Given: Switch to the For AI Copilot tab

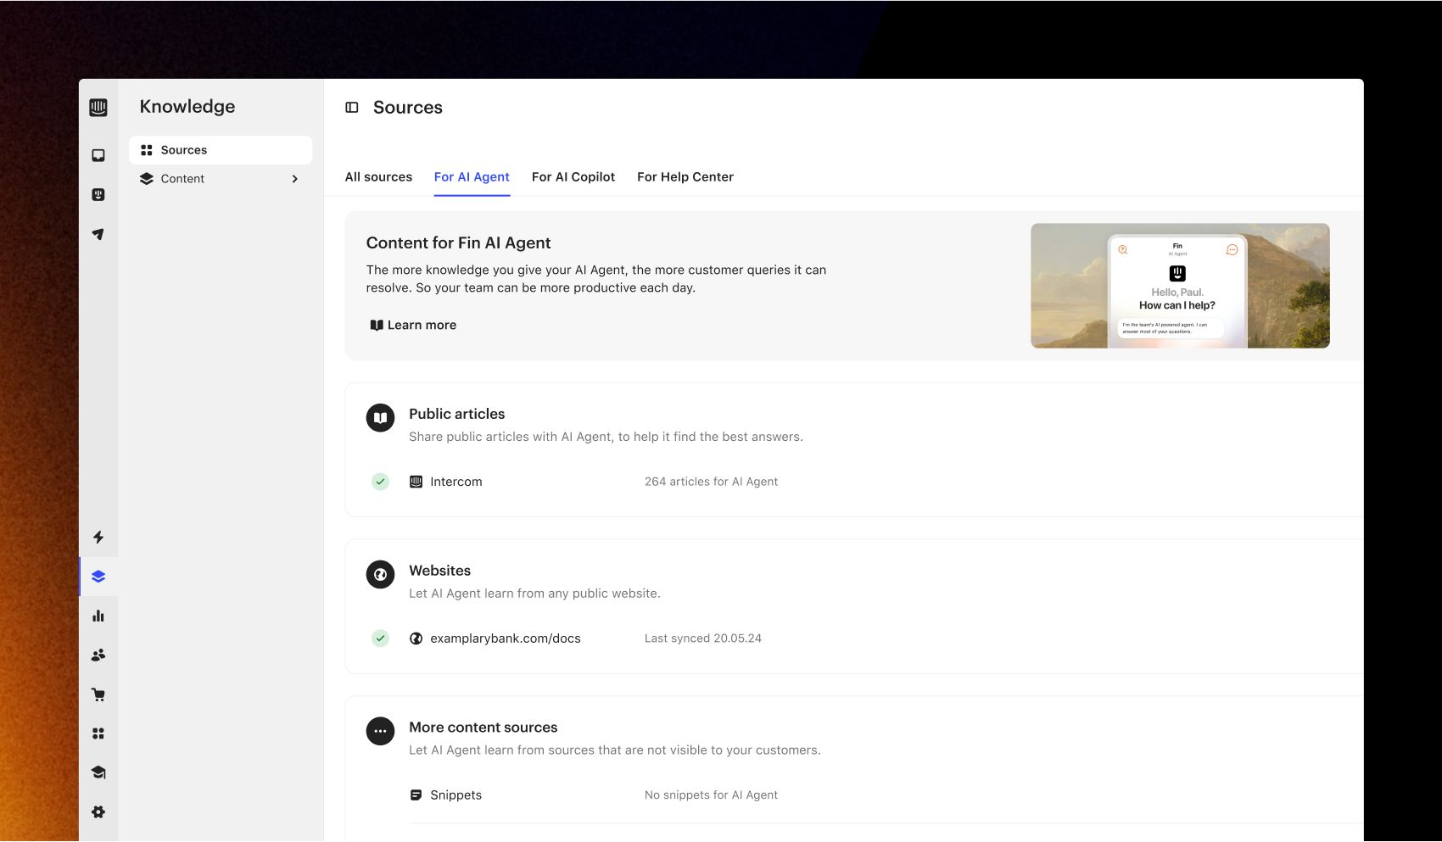Looking at the screenshot, I should pos(573,177).
